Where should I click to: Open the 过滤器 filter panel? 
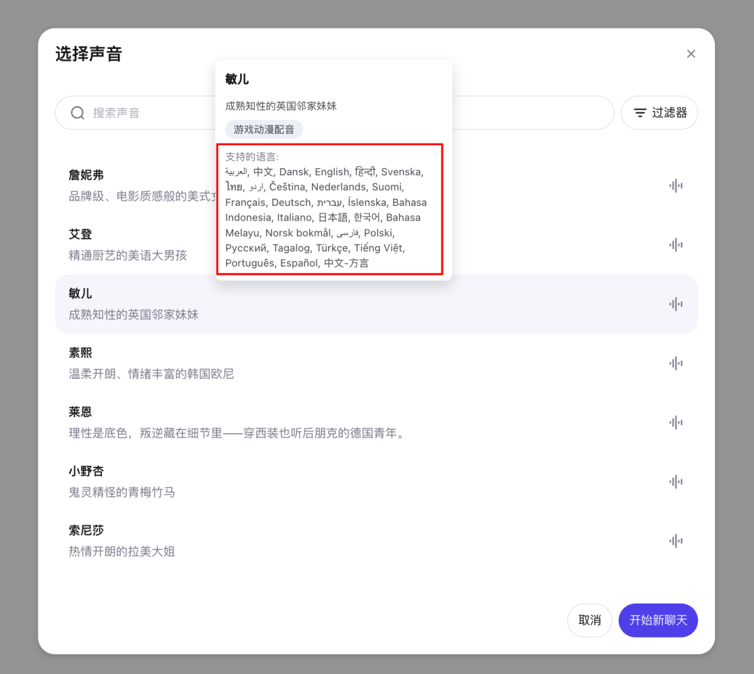(x=659, y=112)
